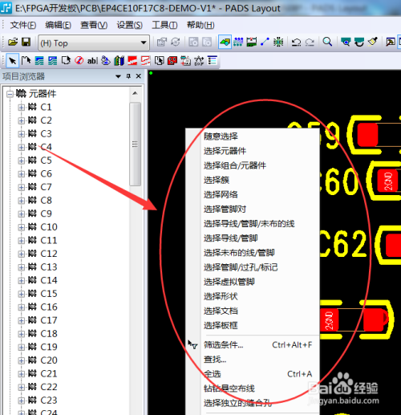Select the Zoom magnifier tool
This screenshot has height=415, width=401.
click(x=327, y=42)
